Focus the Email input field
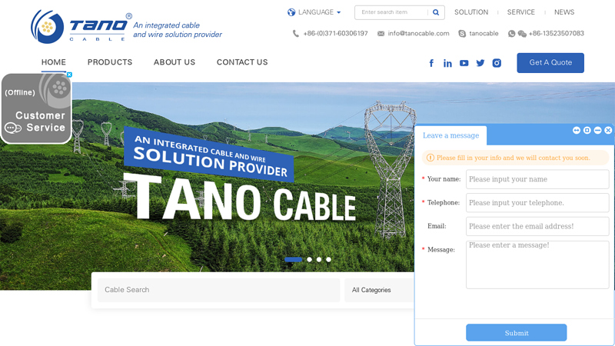Viewport: 615px width, 346px height. [537, 226]
